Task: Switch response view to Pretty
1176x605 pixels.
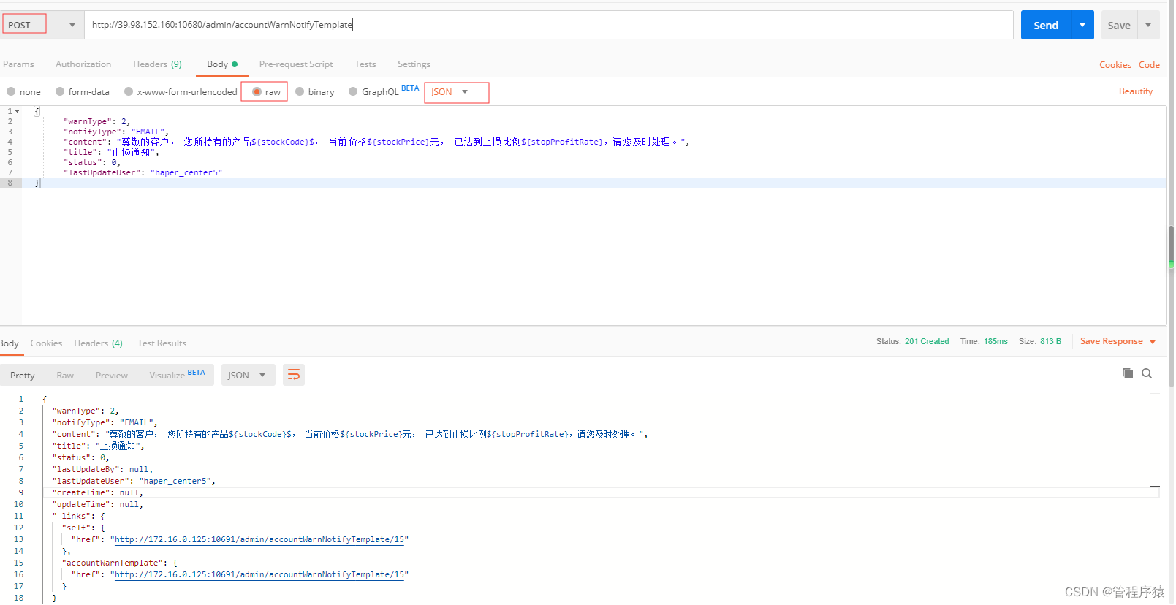Action: point(23,376)
